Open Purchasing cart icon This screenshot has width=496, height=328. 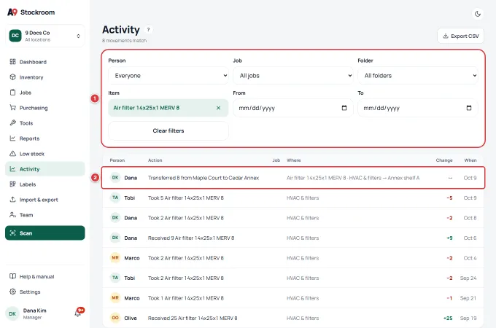pyautogui.click(x=12, y=107)
